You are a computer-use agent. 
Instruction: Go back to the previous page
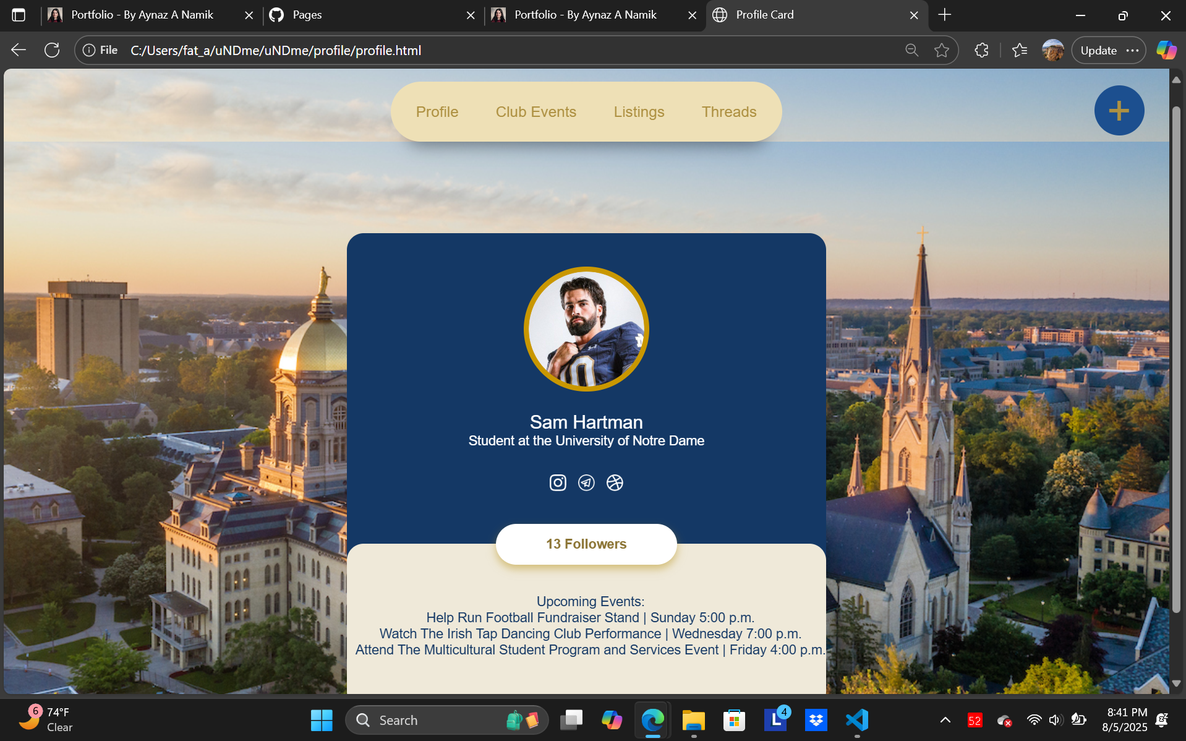click(19, 50)
